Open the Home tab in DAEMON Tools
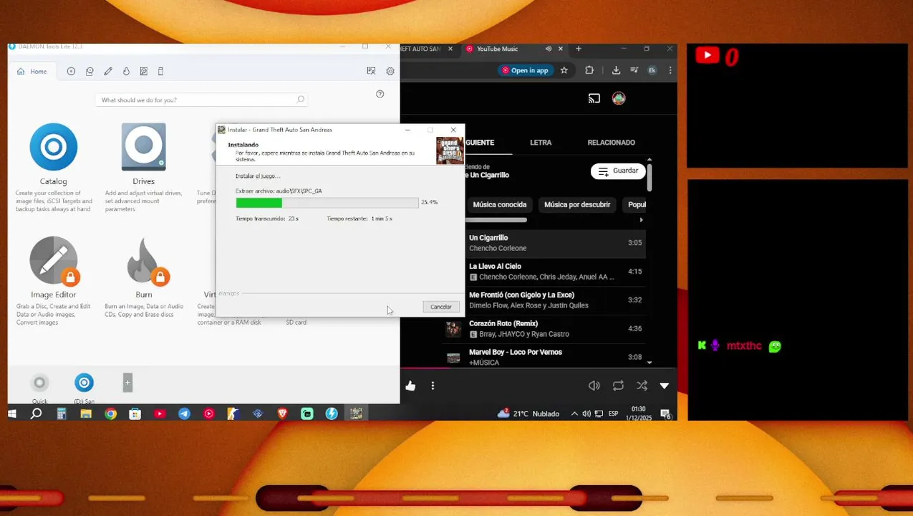Viewport: 913px width, 516px height. [32, 72]
